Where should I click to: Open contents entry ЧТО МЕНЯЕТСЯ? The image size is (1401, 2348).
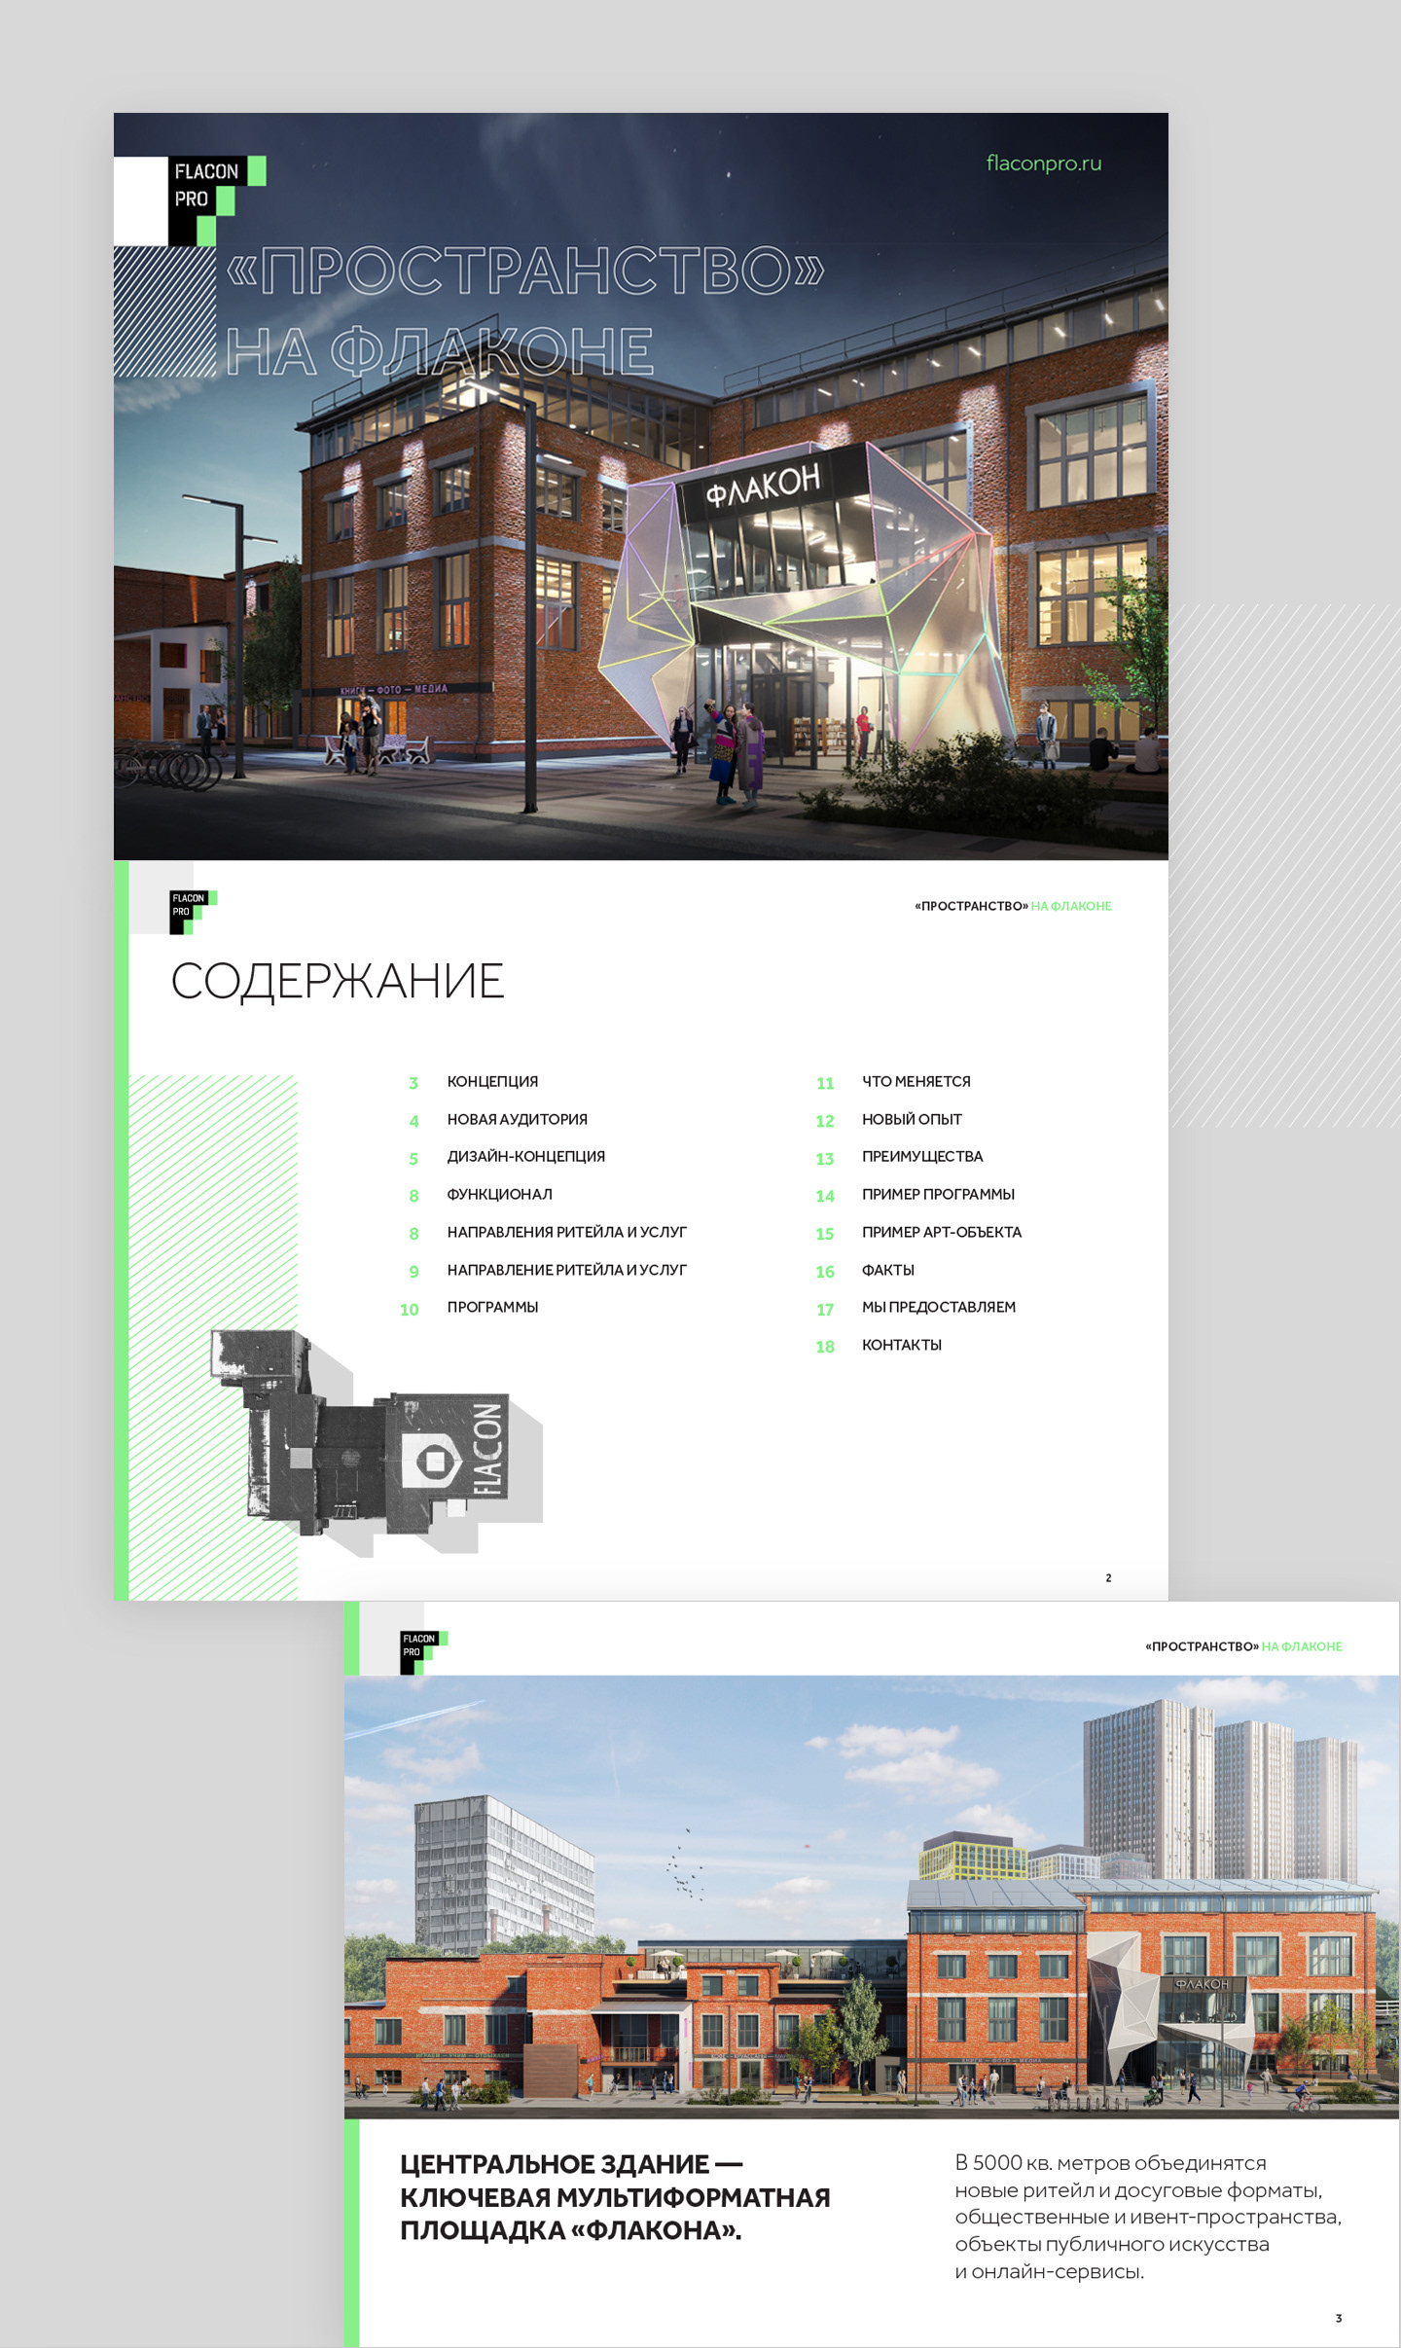[916, 1082]
